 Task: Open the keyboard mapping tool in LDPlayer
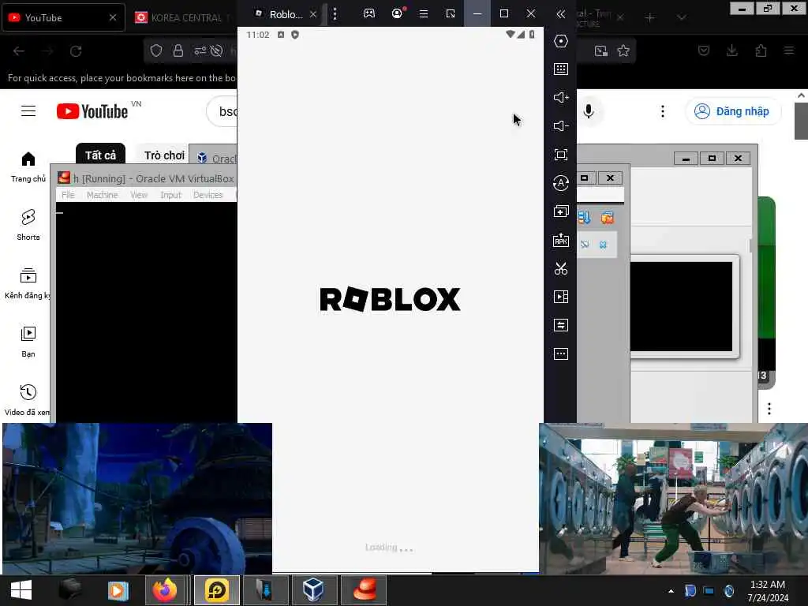[x=561, y=69]
